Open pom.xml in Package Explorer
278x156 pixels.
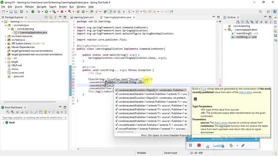point(18,76)
